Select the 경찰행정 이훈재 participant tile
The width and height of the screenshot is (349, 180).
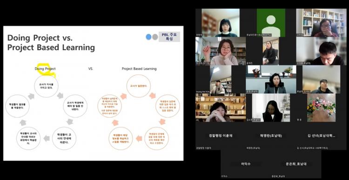coord(221,136)
